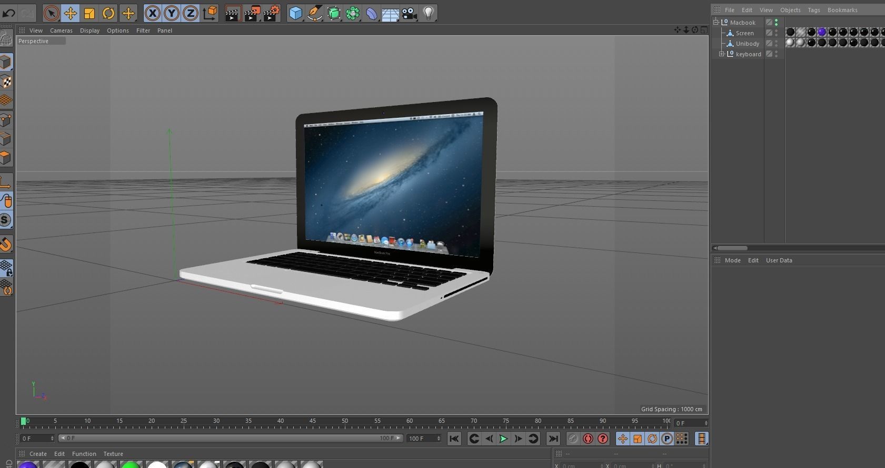Open the deformer (bend) palette

pos(372,13)
